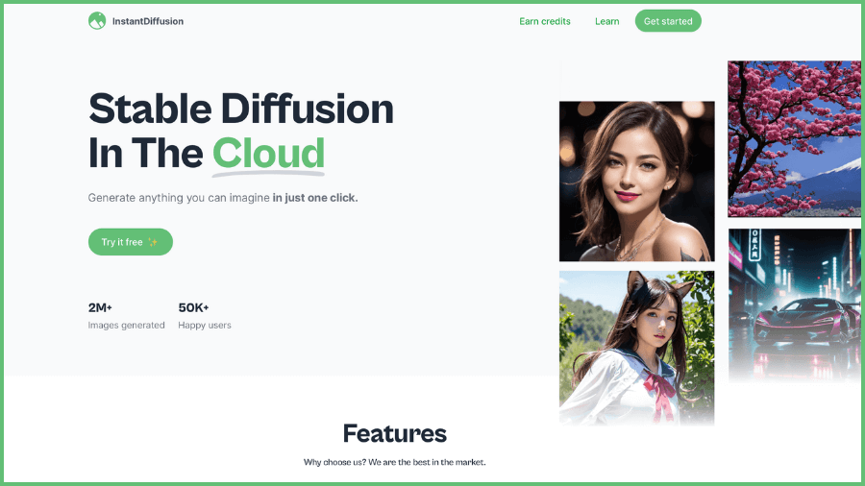The width and height of the screenshot is (865, 486).
Task: Click the Get started button
Action: [x=668, y=21]
